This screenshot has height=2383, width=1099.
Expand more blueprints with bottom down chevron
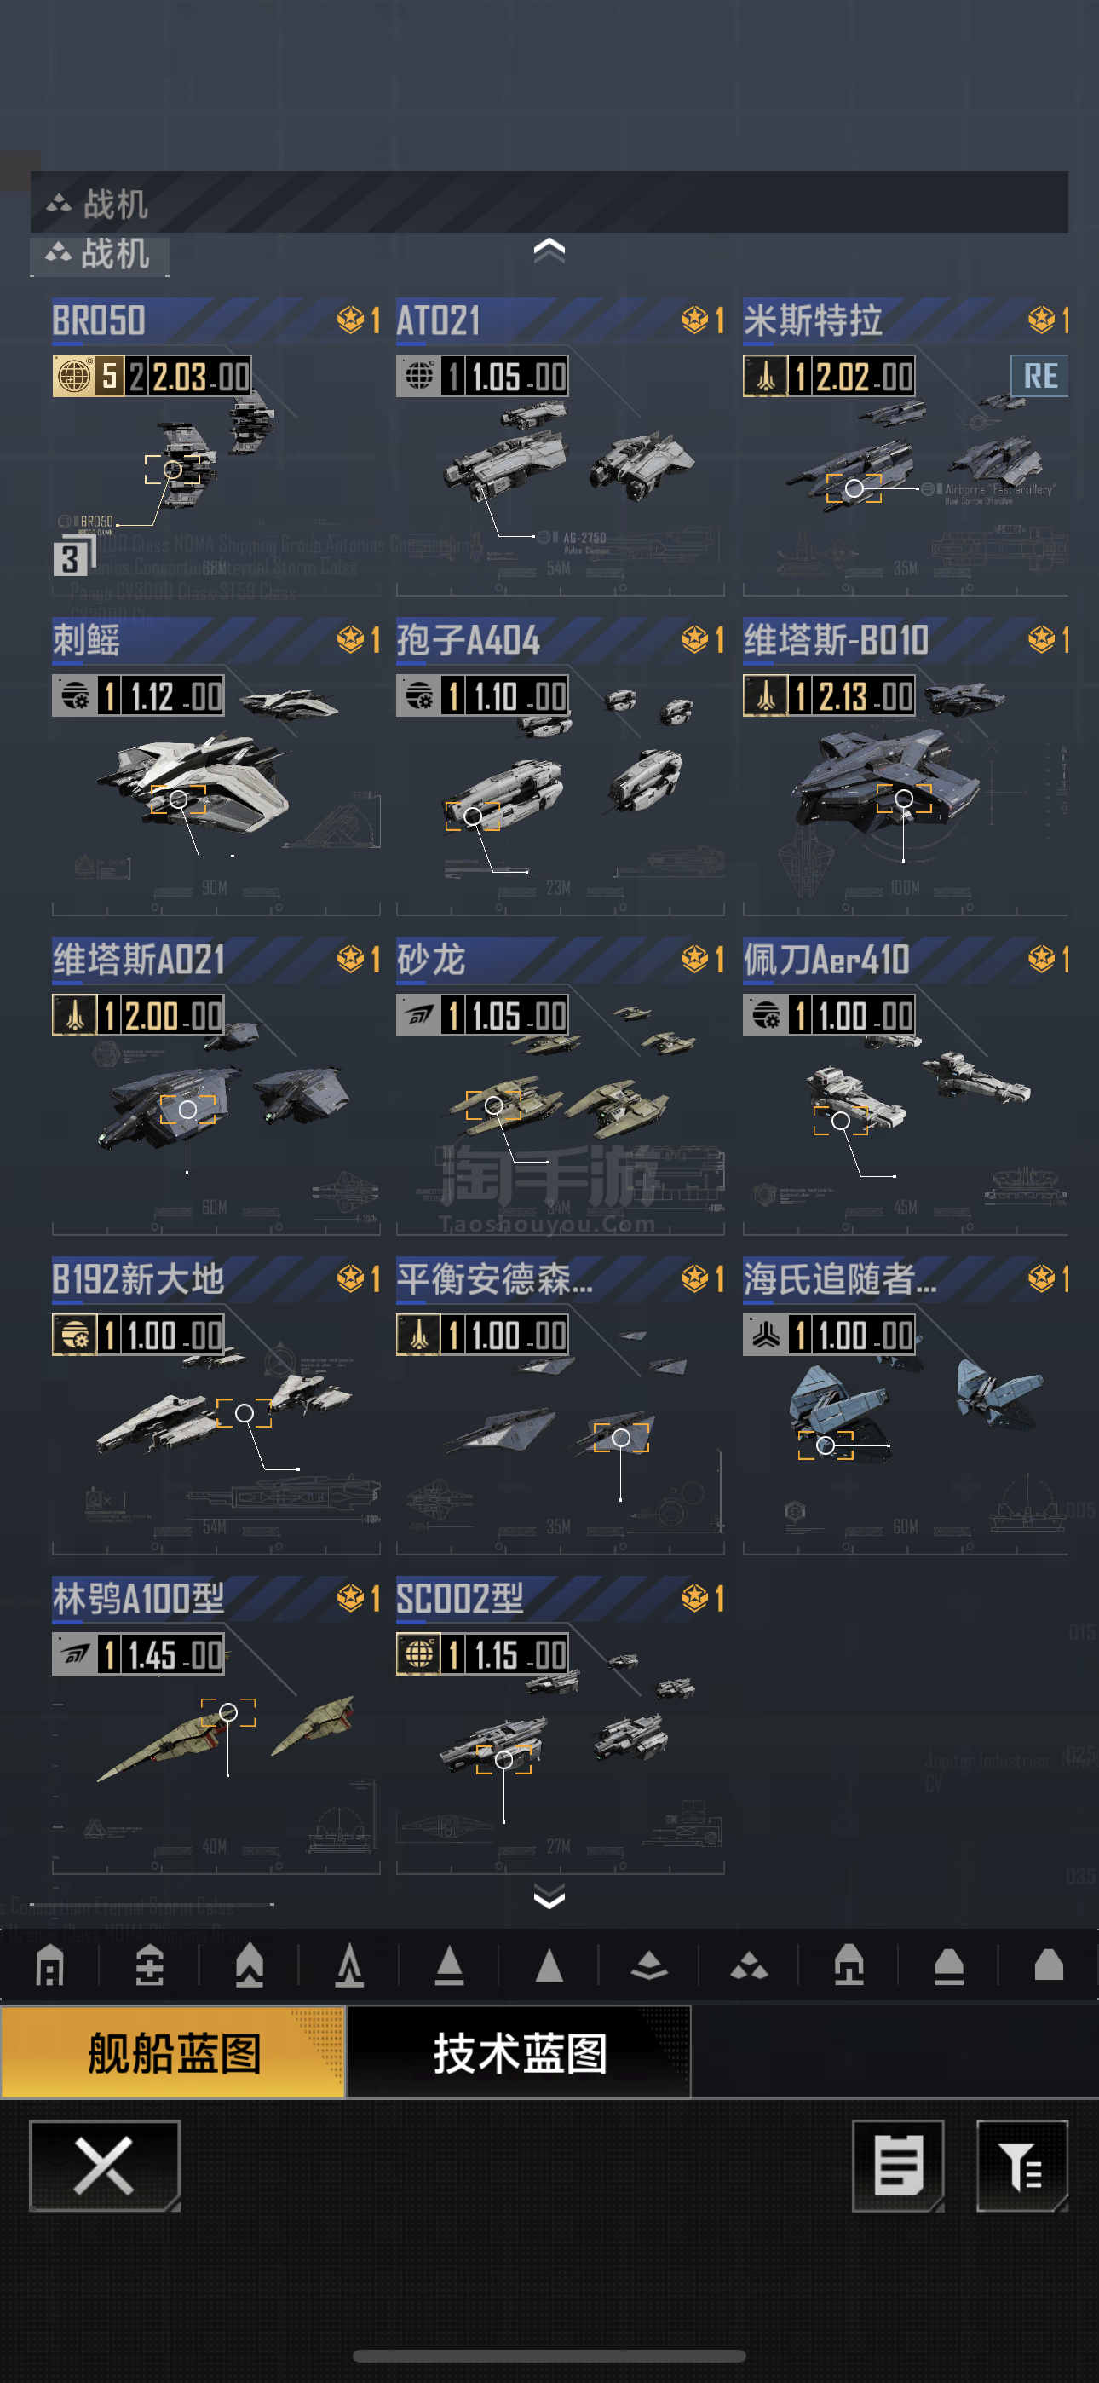coord(549,1898)
